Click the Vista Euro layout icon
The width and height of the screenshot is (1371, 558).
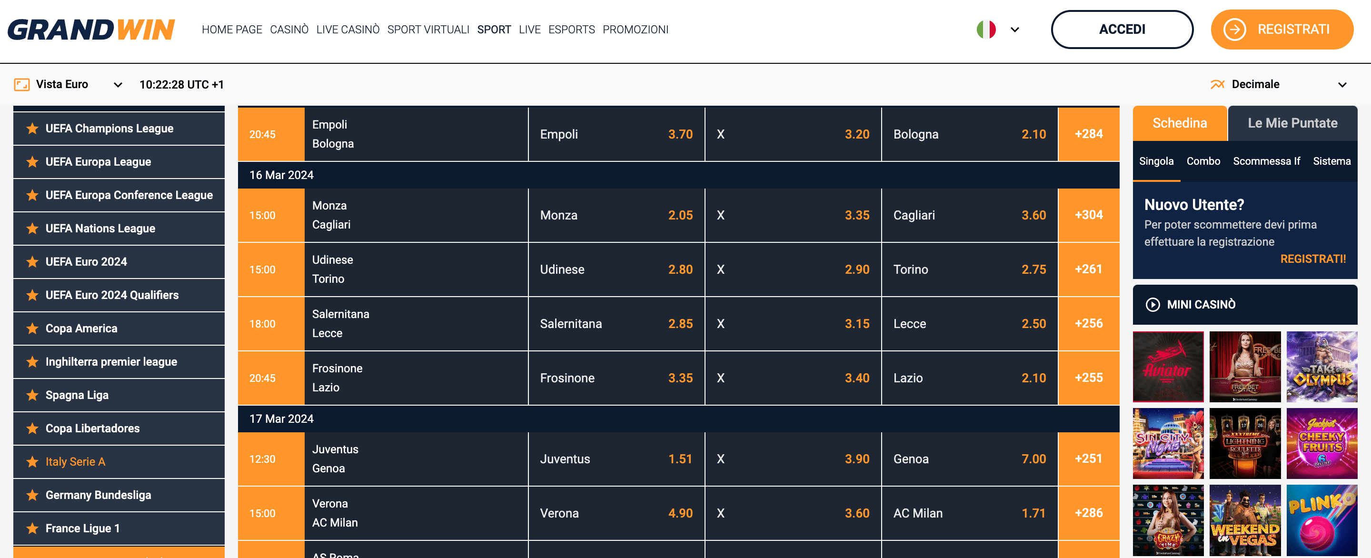(22, 84)
